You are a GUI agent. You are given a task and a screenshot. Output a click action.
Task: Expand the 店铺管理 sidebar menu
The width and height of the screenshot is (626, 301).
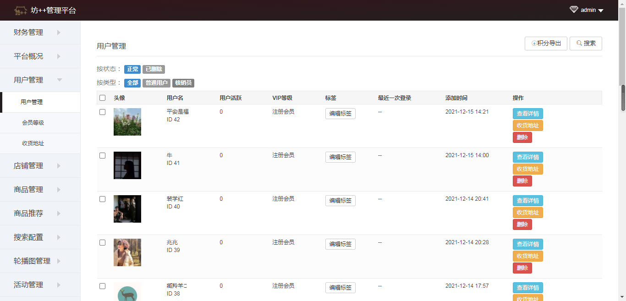point(40,166)
